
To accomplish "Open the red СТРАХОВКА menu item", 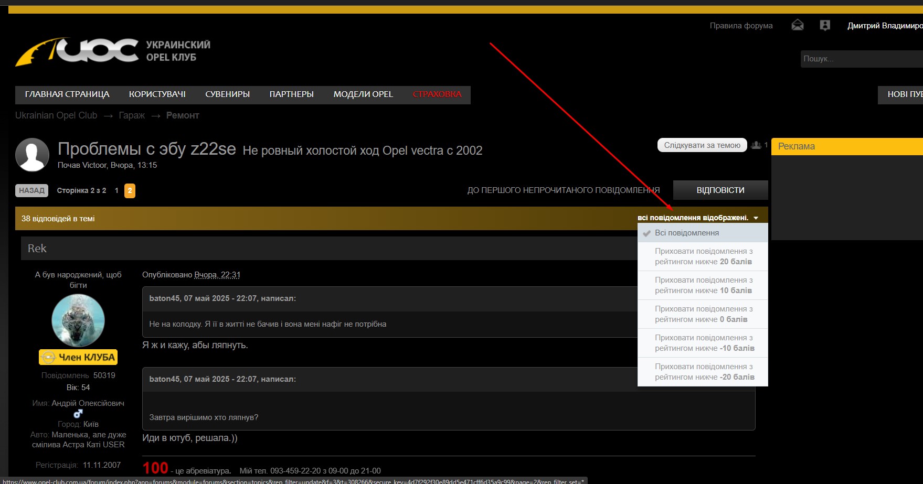I will [437, 94].
